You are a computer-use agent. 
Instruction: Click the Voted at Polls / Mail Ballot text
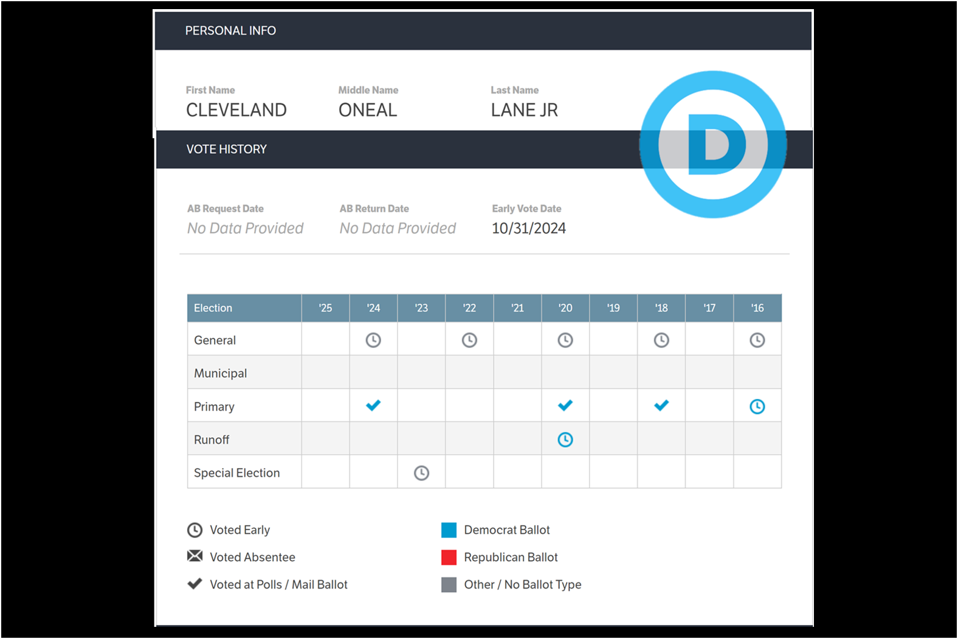tap(279, 585)
